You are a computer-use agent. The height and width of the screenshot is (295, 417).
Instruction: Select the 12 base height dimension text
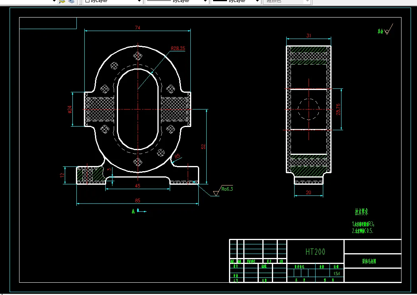point(62,175)
